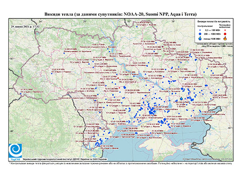The image size is (241, 170).
Task: Select the large blue circle in the legend
Action: click(x=200, y=34)
